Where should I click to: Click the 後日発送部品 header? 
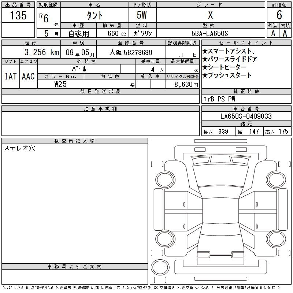[100, 91]
